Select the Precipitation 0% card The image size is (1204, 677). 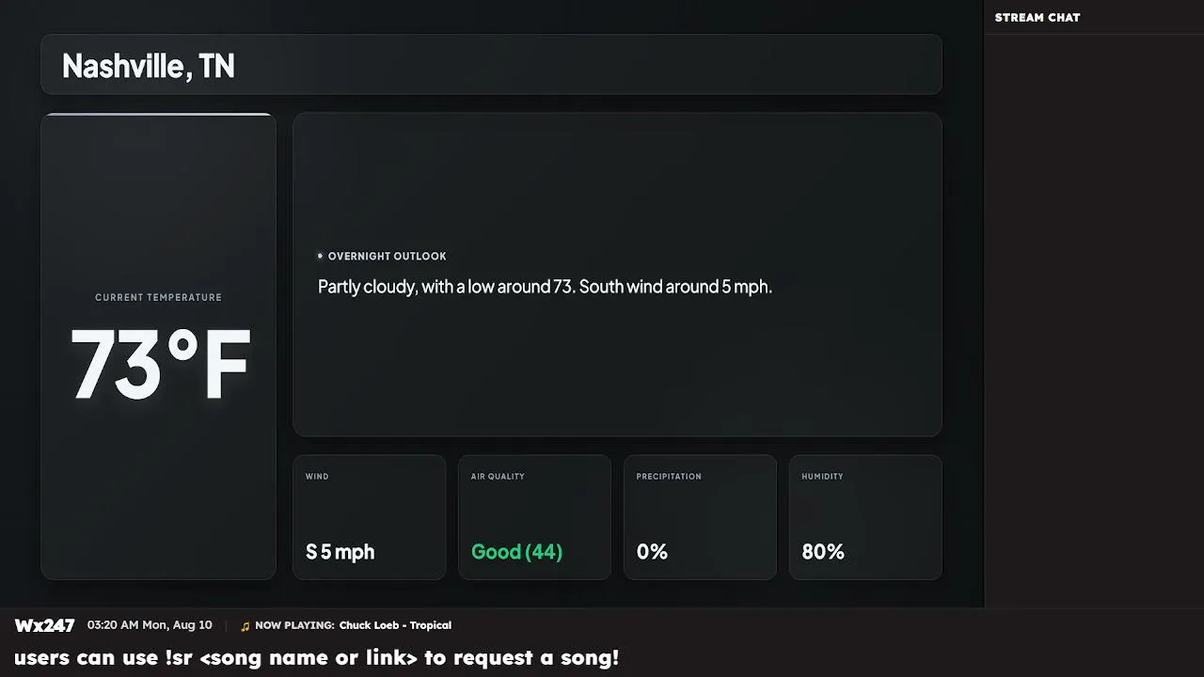coord(700,517)
